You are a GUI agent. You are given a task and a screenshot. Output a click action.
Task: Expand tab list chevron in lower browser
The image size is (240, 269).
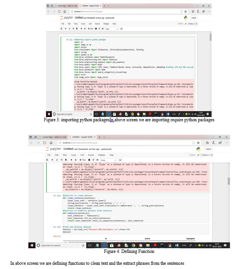(104, 137)
